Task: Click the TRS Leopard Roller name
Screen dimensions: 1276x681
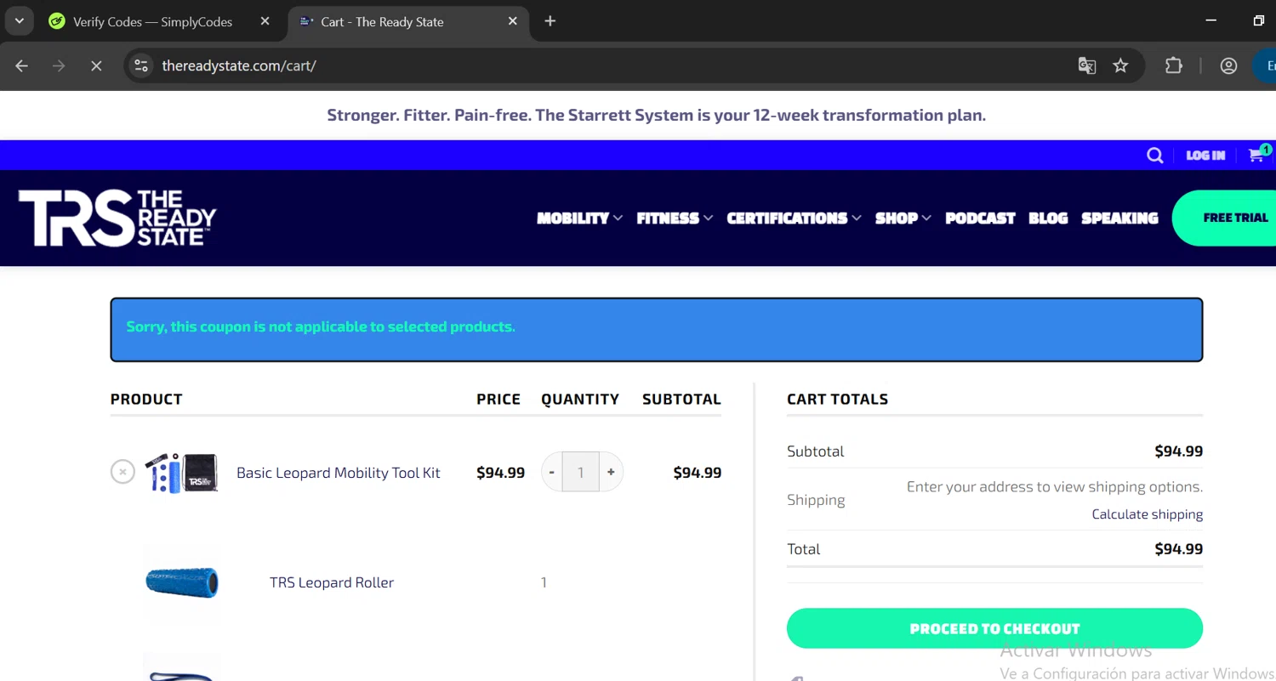Action: (332, 582)
